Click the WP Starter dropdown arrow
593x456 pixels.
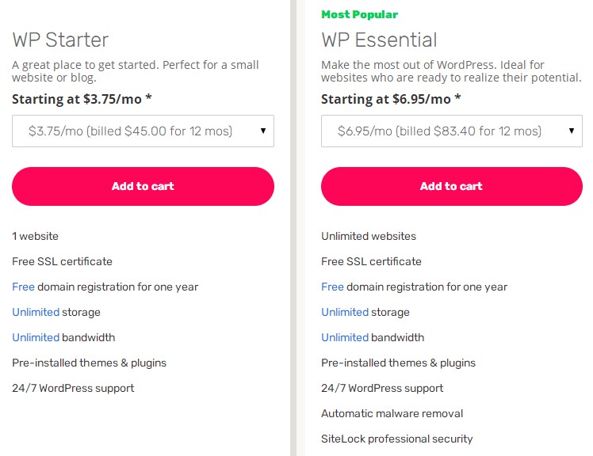[x=263, y=131]
